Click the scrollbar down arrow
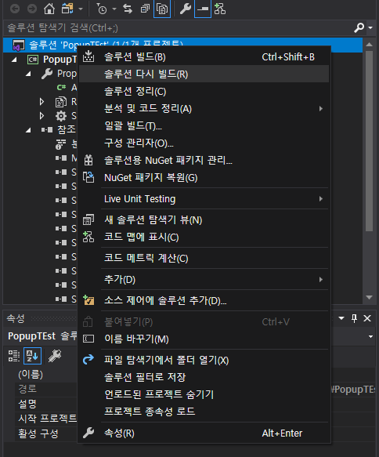This screenshot has height=457, width=379. [x=369, y=297]
